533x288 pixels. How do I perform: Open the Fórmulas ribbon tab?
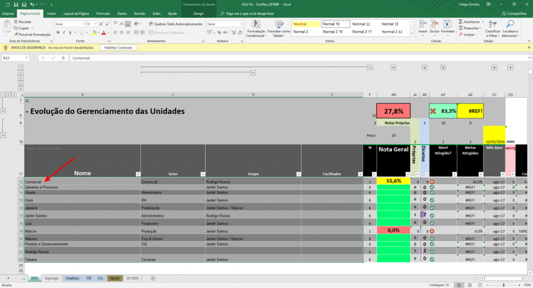[103, 14]
